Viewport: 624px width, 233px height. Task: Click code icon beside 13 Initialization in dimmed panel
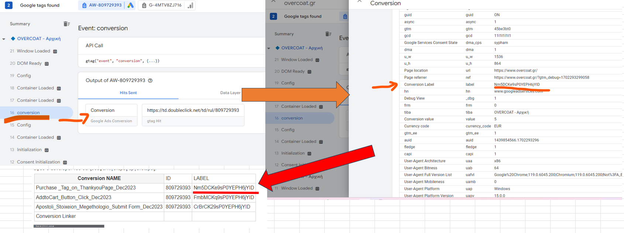(x=309, y=153)
